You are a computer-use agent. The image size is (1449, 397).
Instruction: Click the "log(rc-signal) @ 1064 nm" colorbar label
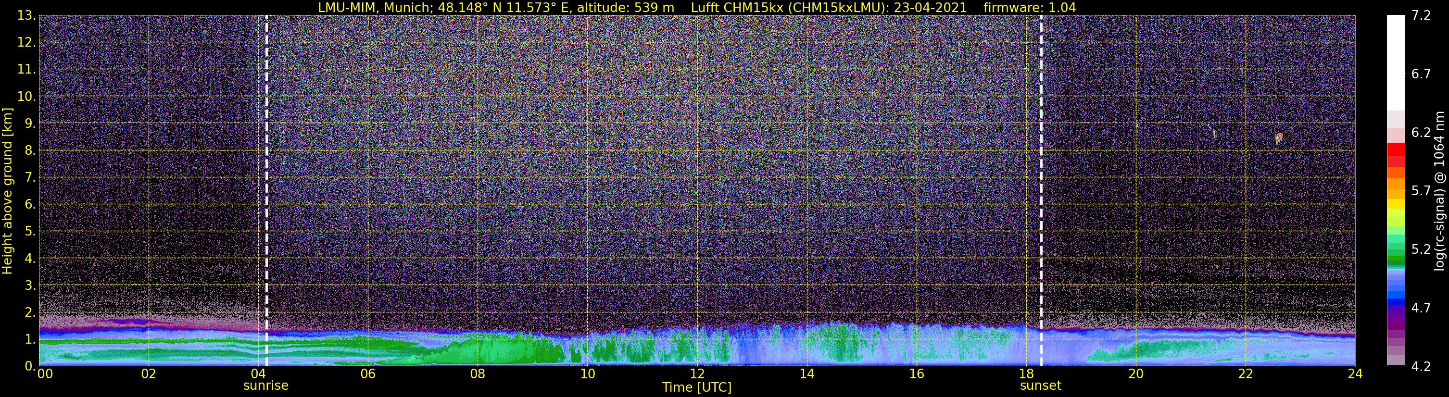point(1440,191)
